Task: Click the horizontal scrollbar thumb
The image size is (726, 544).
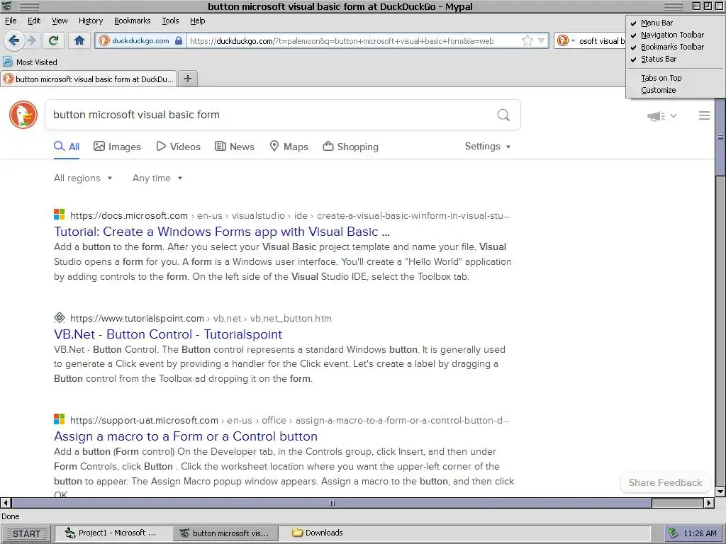Action: tap(332, 503)
